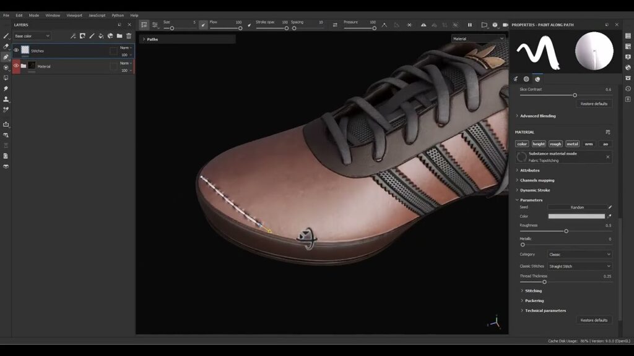Delete the selected layer with trash icon
Image resolution: width=634 pixels, height=356 pixels.
point(129,36)
